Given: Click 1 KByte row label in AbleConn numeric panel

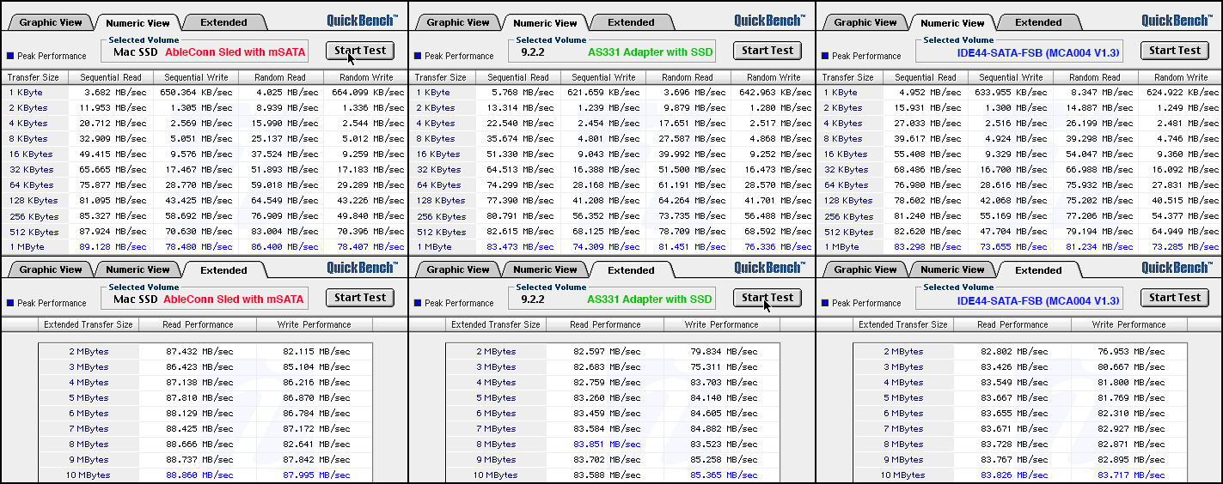Looking at the screenshot, I should (x=25, y=92).
